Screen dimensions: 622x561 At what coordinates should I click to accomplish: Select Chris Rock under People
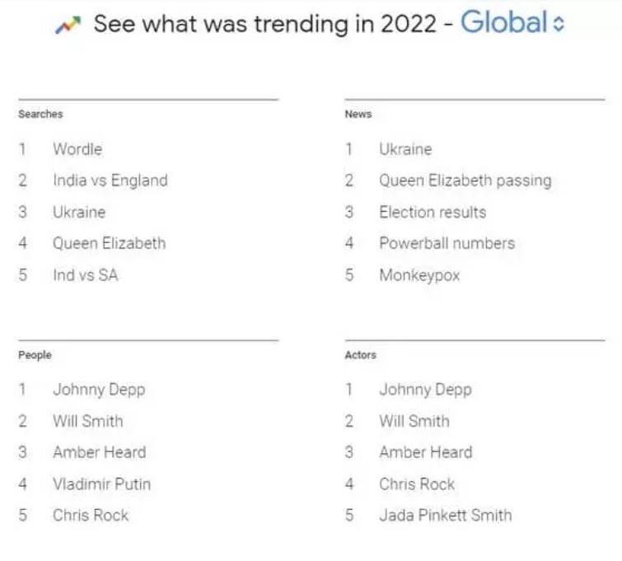point(91,515)
